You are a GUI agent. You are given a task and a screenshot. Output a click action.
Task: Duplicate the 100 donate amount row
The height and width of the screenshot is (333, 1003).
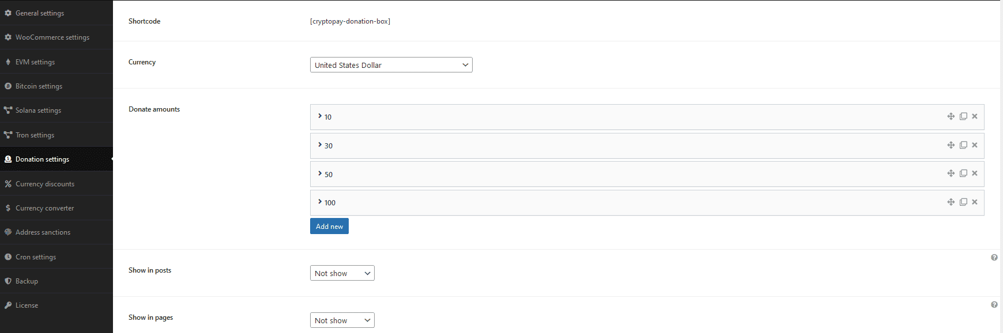[963, 202]
